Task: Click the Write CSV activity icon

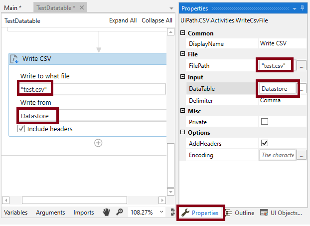Action: pos(15,59)
